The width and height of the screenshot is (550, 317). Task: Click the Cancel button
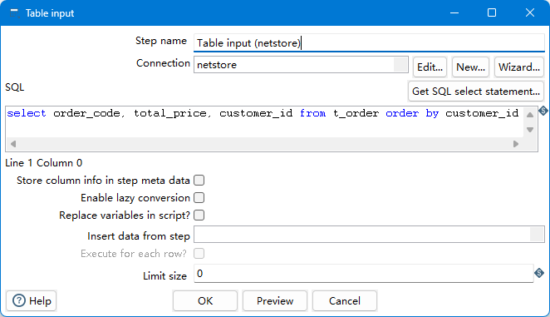point(345,301)
